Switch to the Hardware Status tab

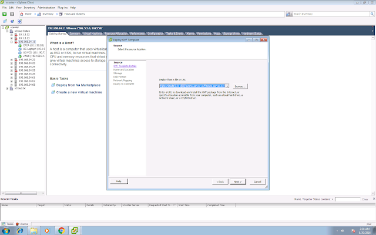coord(251,33)
